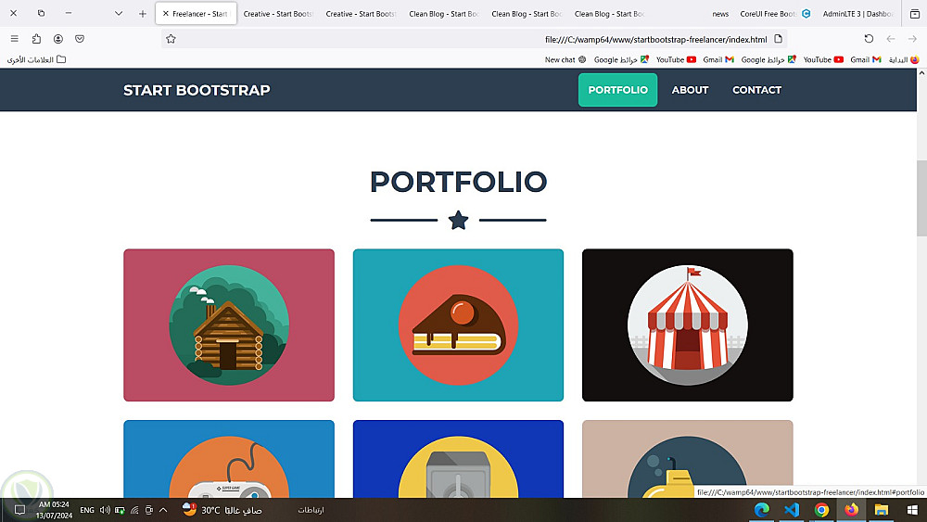Viewport: 927px width, 522px height.
Task: Open the volume speaker icon
Action: click(105, 510)
